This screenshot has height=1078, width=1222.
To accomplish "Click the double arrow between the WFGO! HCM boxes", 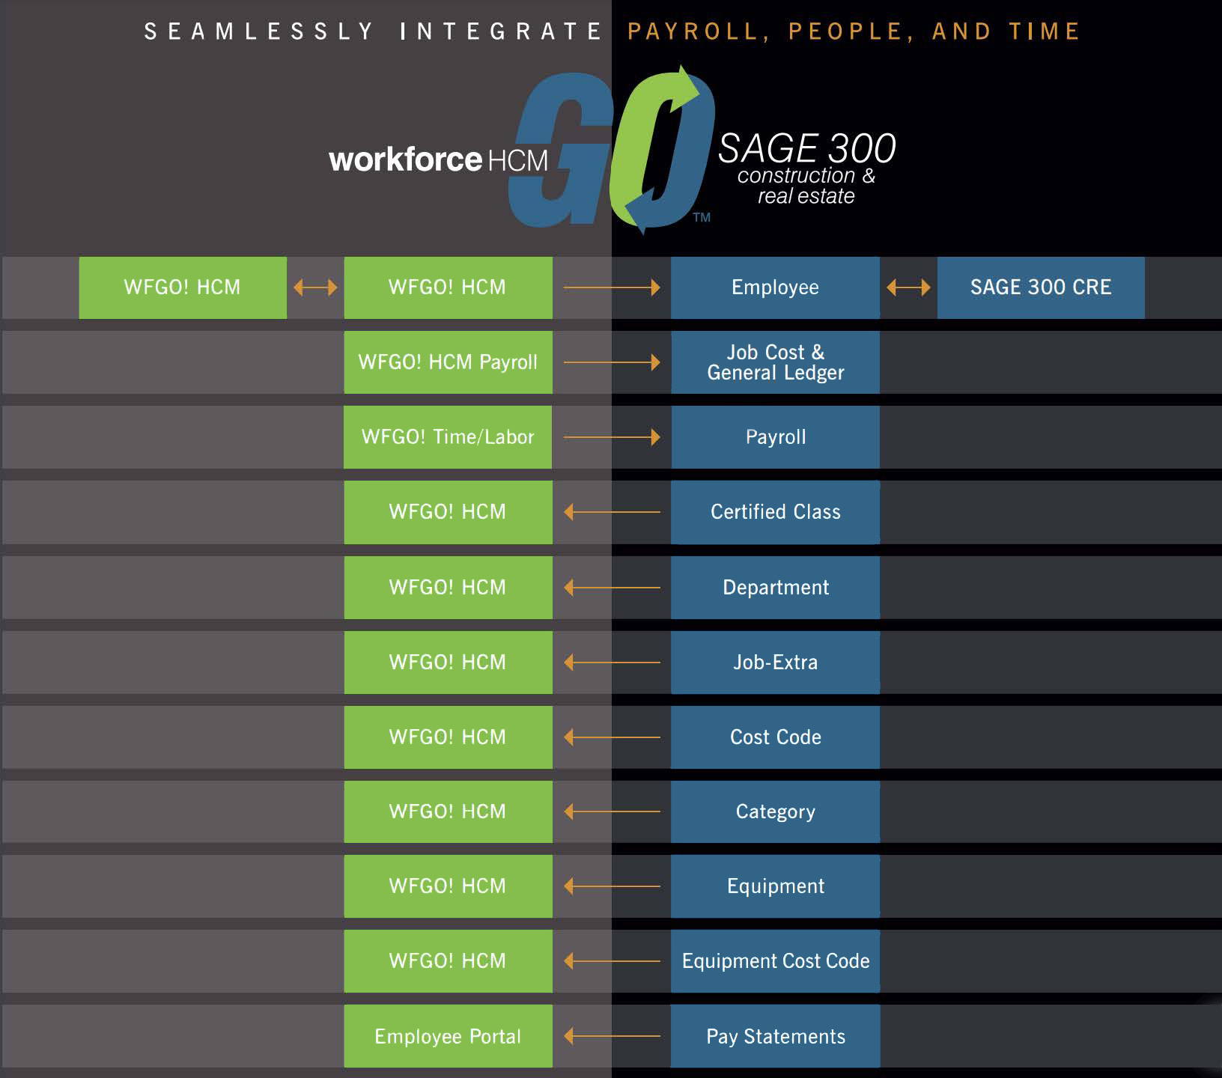I will 315,287.
